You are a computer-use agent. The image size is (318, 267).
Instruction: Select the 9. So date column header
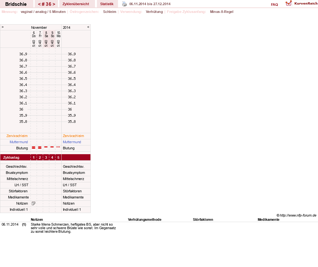[x=52, y=34]
